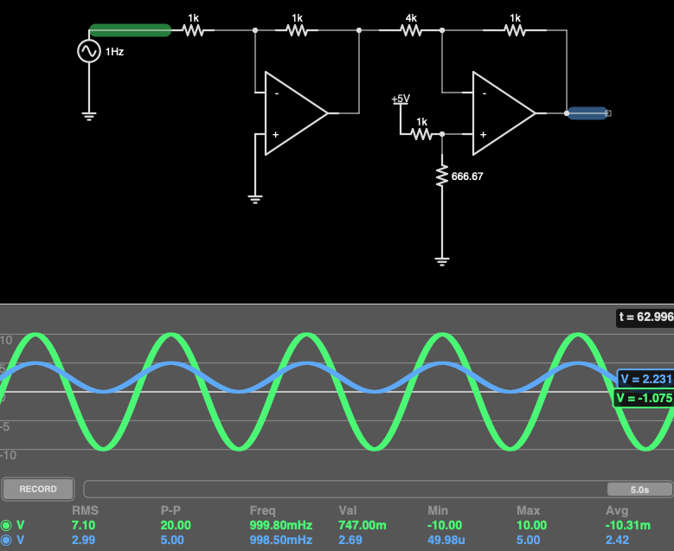Click the timescale slider track
The width and height of the screenshot is (674, 551).
378,490
